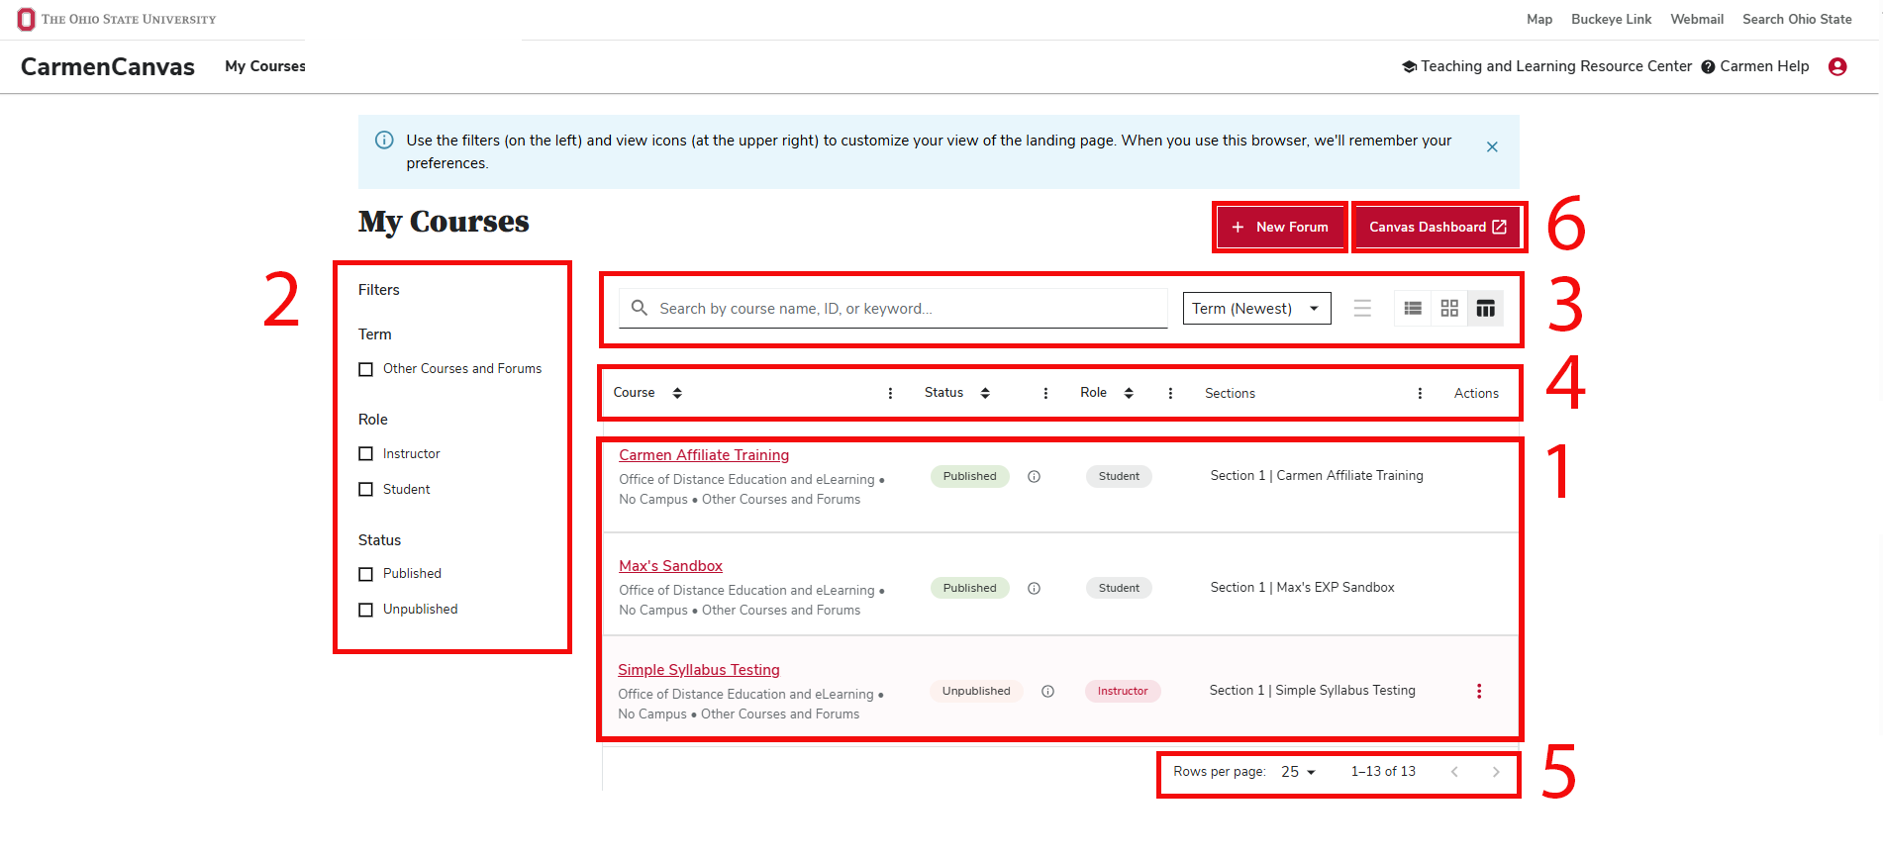The height and width of the screenshot is (857, 1883).
Task: Open My Courses in top navigation
Action: pos(265,66)
